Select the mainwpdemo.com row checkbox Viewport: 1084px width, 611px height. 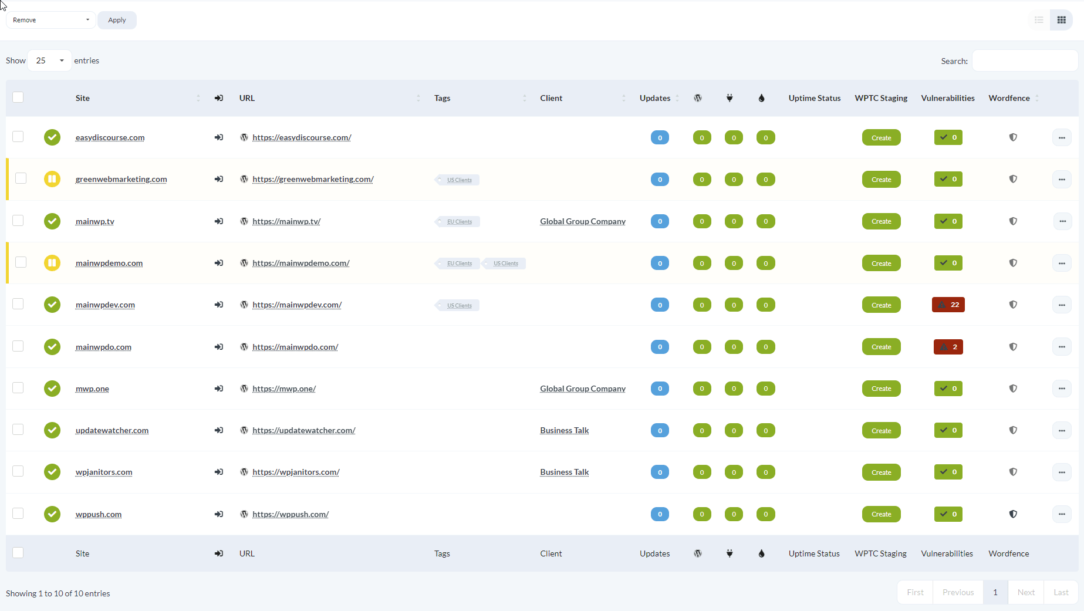pyautogui.click(x=21, y=262)
